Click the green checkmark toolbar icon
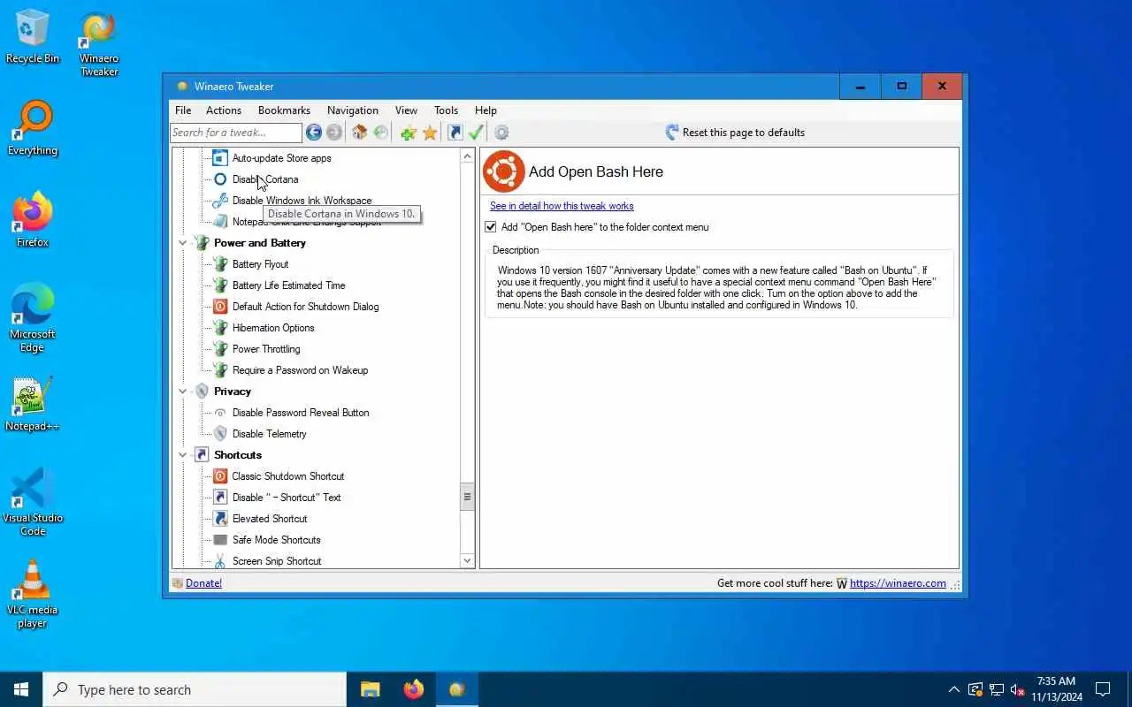 pyautogui.click(x=476, y=133)
